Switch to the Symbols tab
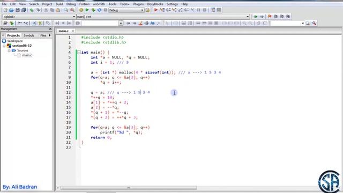The image size is (343, 193). (x=28, y=35)
